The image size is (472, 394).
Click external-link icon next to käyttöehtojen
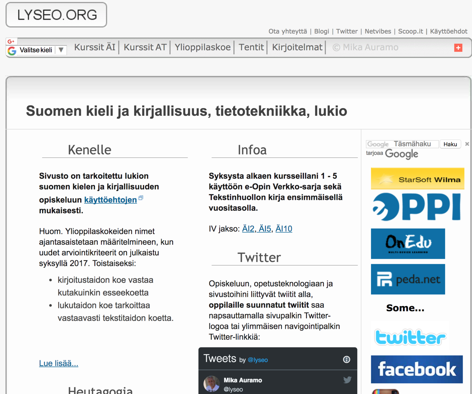pyautogui.click(x=141, y=198)
